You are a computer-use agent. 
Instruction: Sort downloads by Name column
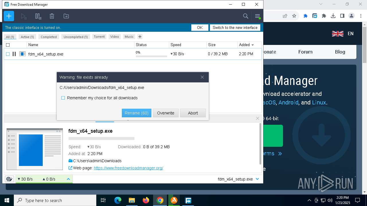[81, 45]
